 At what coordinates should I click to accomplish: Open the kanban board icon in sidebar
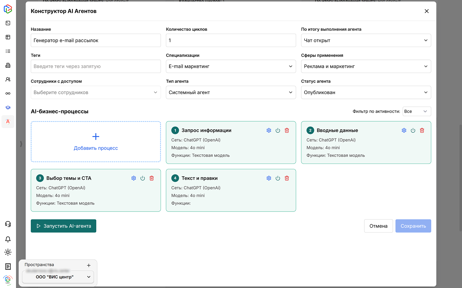point(8,37)
